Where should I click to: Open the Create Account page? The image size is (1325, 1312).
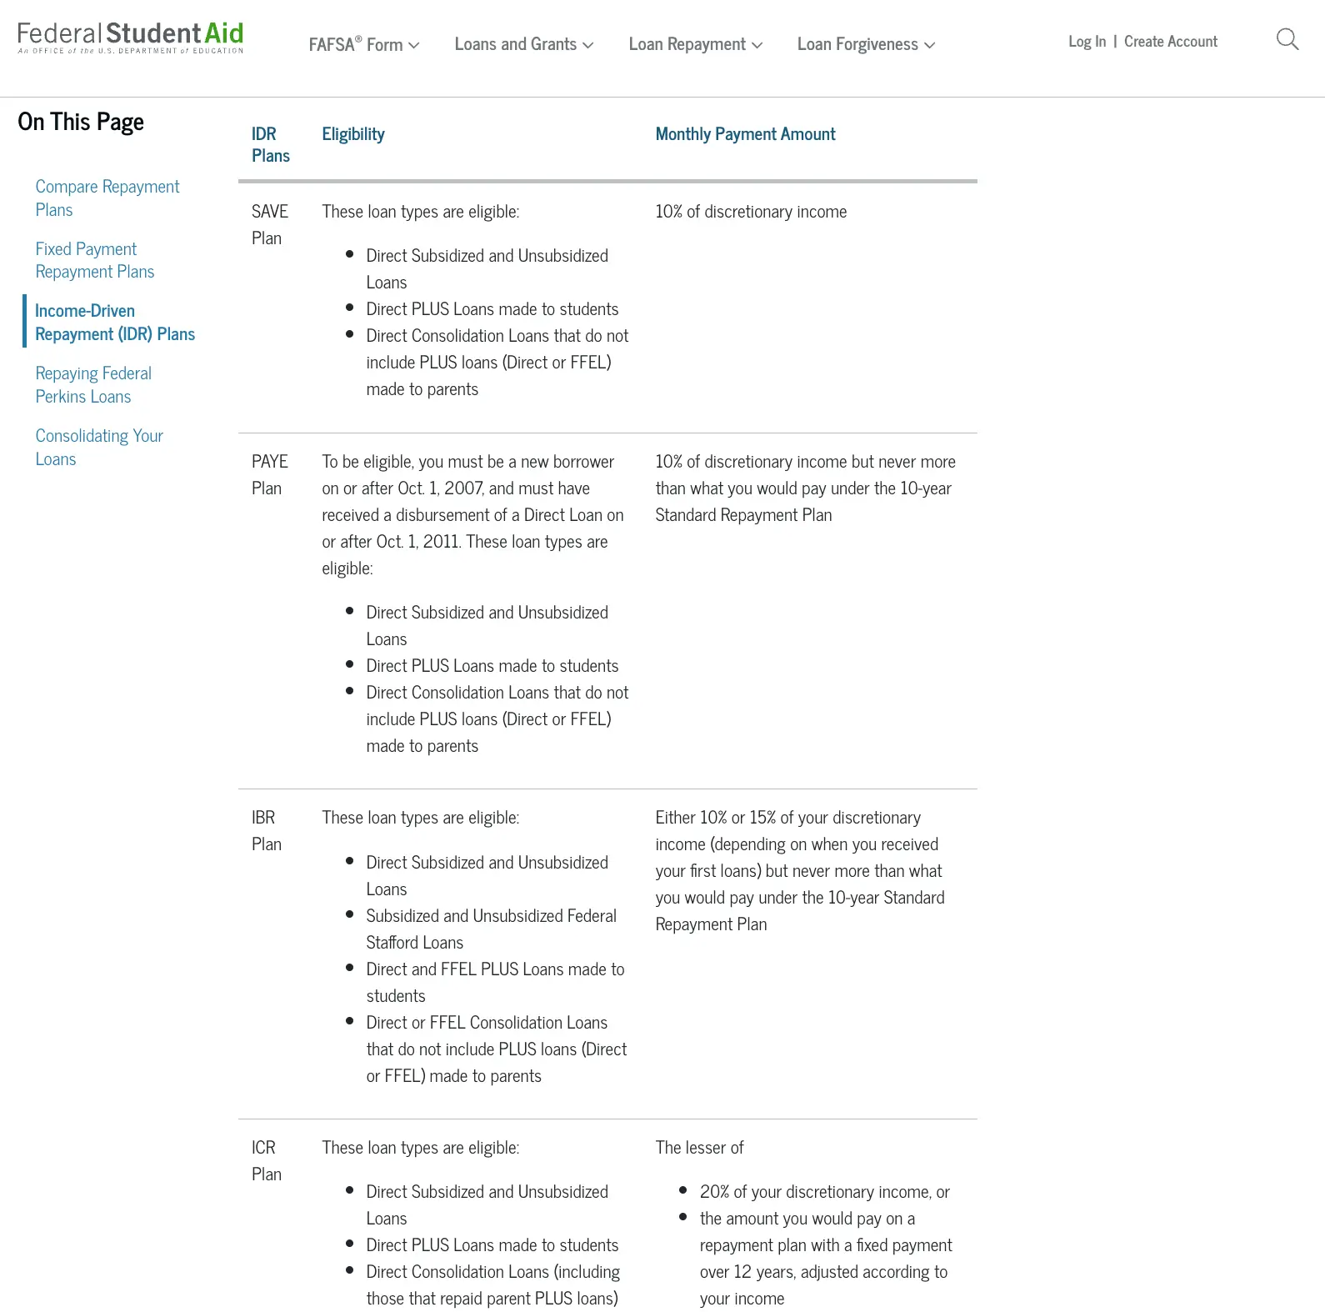pos(1170,40)
